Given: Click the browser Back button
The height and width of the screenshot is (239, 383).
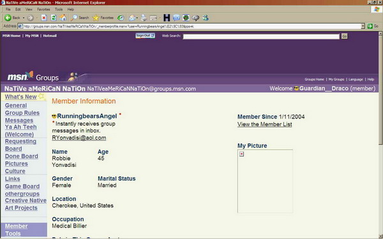Looking at the screenshot, I should (x=12, y=18).
